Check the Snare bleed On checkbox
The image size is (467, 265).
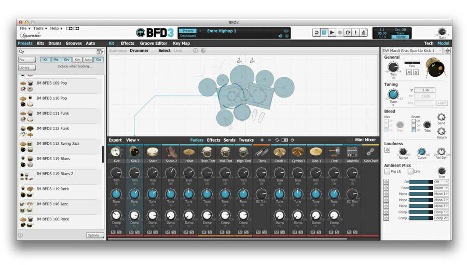click(414, 130)
